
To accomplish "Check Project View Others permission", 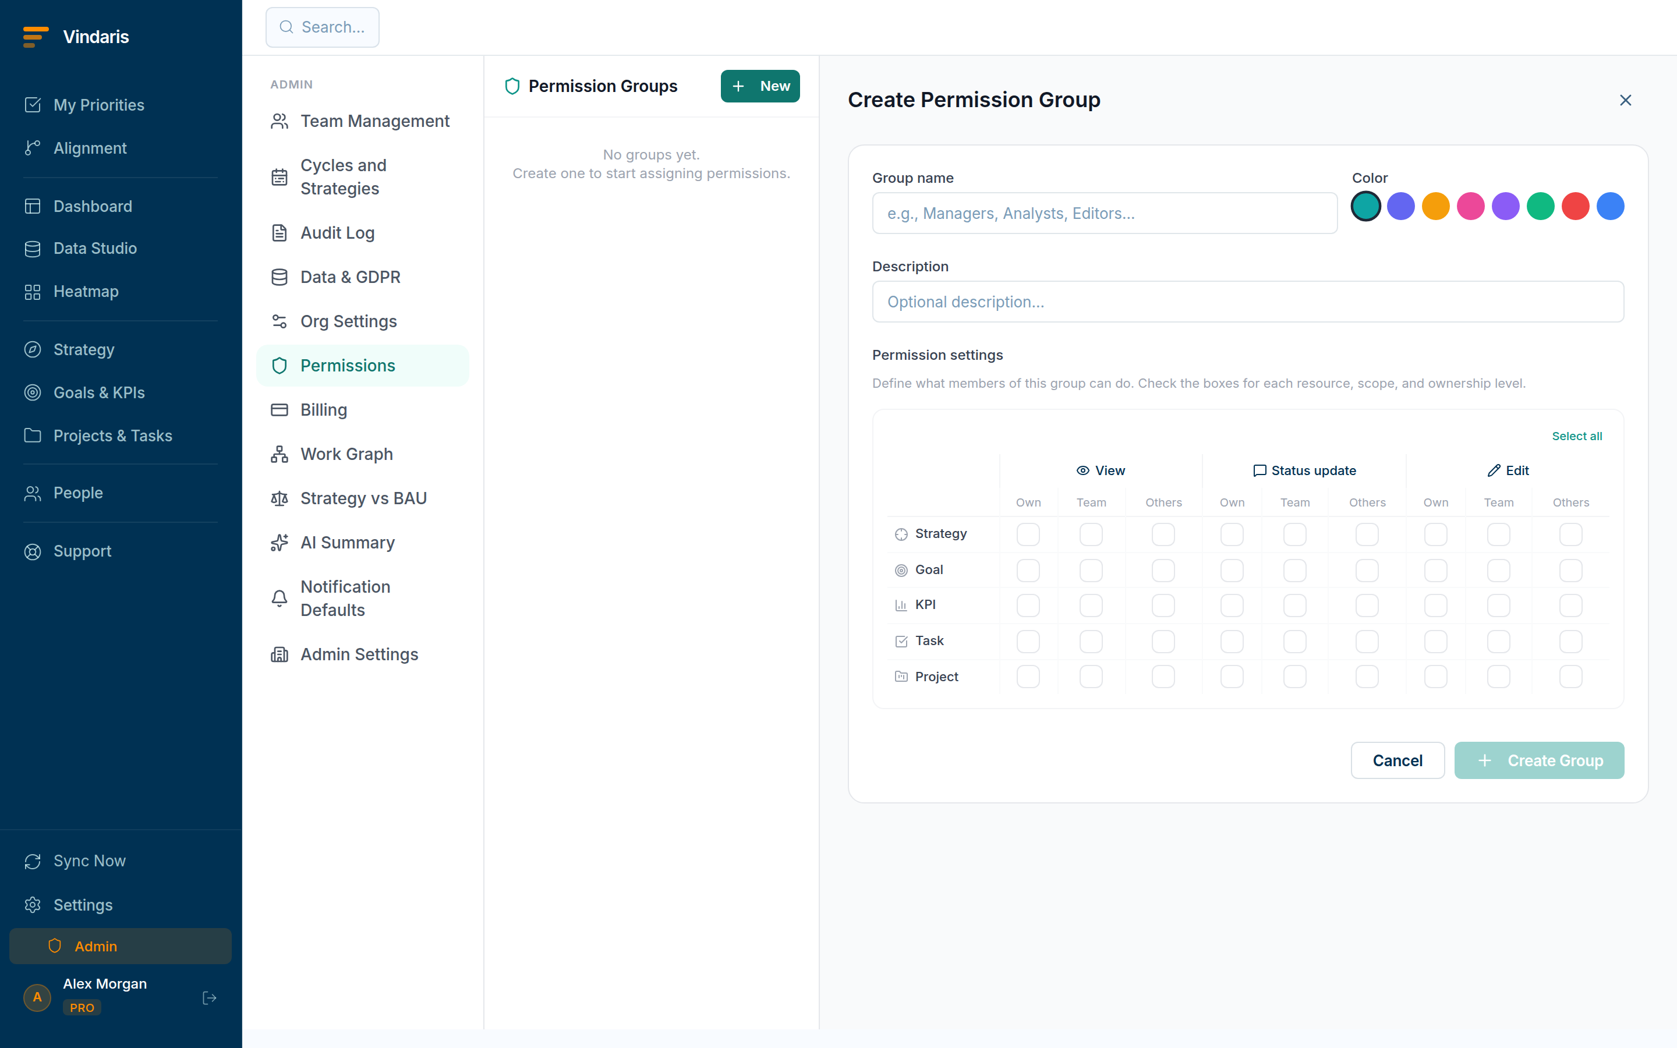I will tap(1163, 677).
